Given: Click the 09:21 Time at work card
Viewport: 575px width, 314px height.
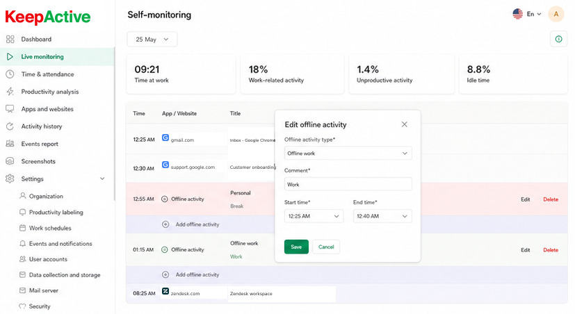Looking at the screenshot, I should [x=181, y=74].
